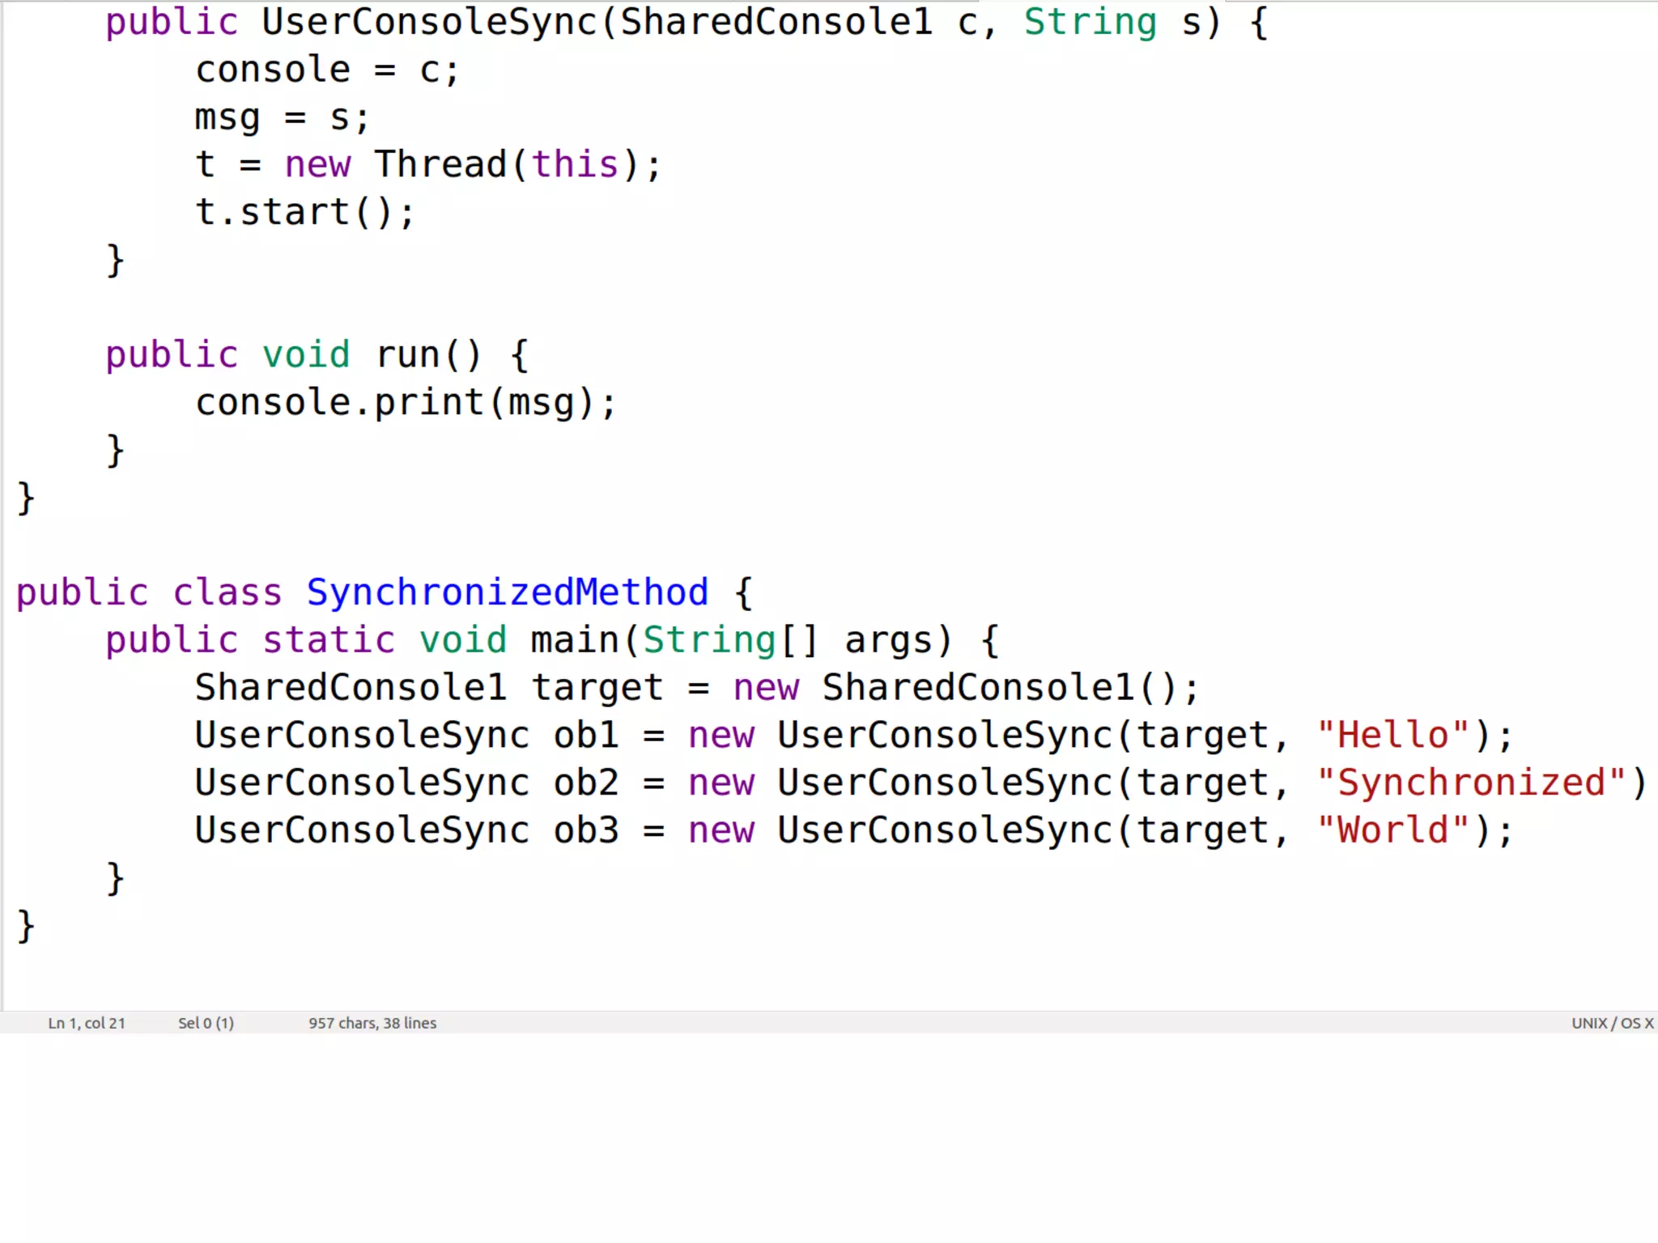Click the "World" string literal
1658x1243 pixels.
point(1392,830)
